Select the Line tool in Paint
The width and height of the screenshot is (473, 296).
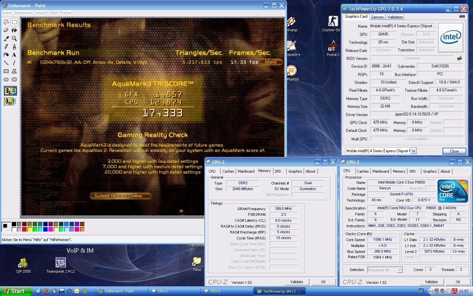pyautogui.click(x=6, y=63)
